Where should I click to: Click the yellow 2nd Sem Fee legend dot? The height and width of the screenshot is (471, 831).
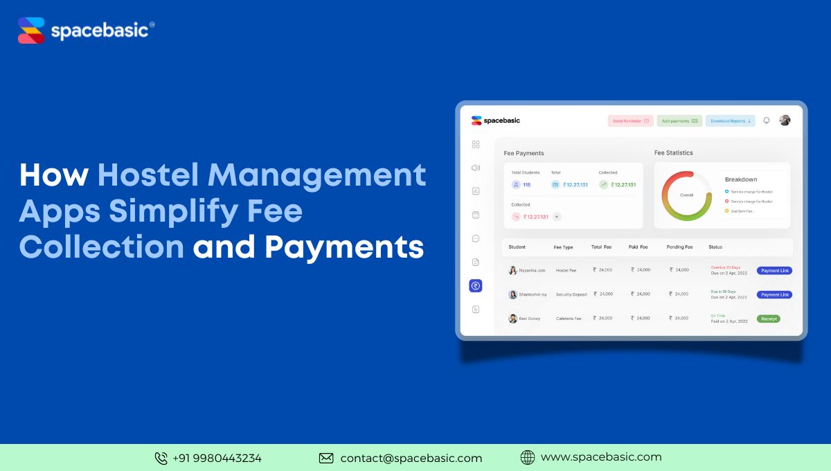coord(726,211)
